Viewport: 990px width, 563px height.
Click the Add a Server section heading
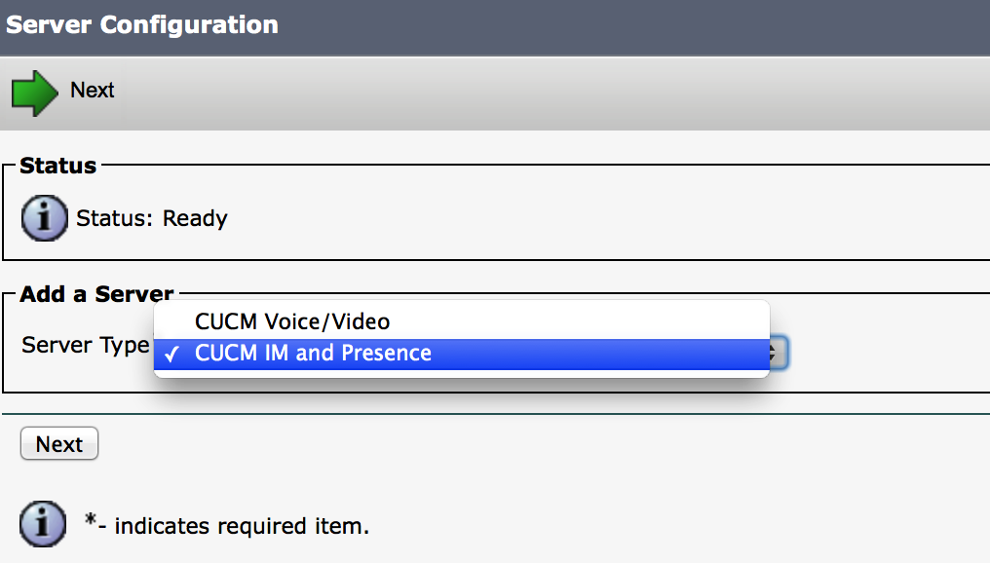(96, 293)
